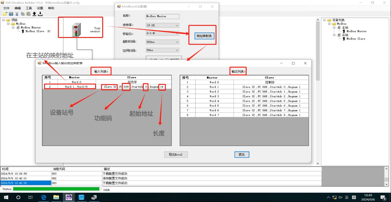Viewport: 391px width, 202px height.
Task: Open the notification center icon
Action: coord(384,197)
